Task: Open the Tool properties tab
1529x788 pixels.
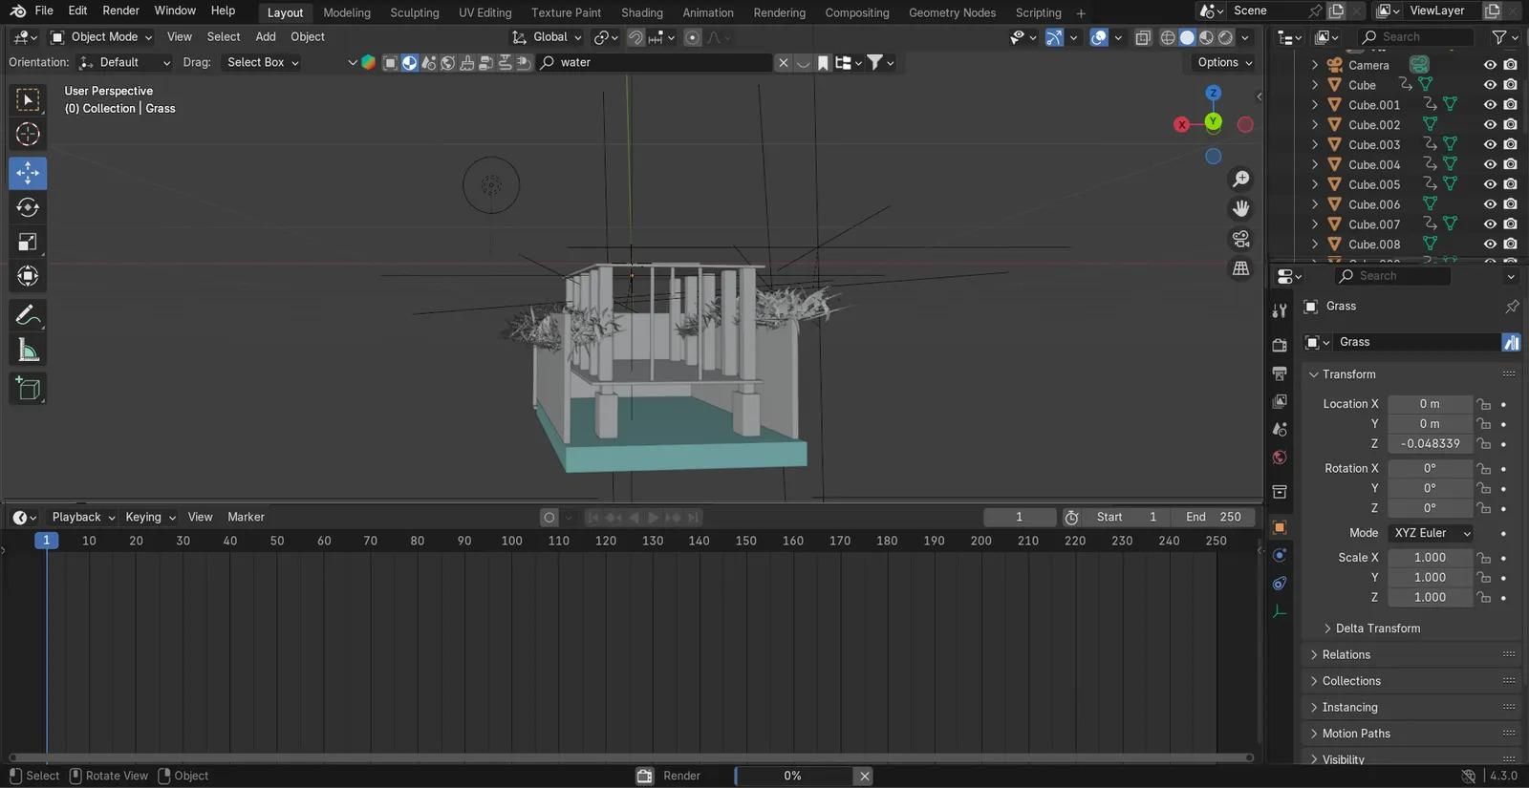Action: click(x=1280, y=310)
